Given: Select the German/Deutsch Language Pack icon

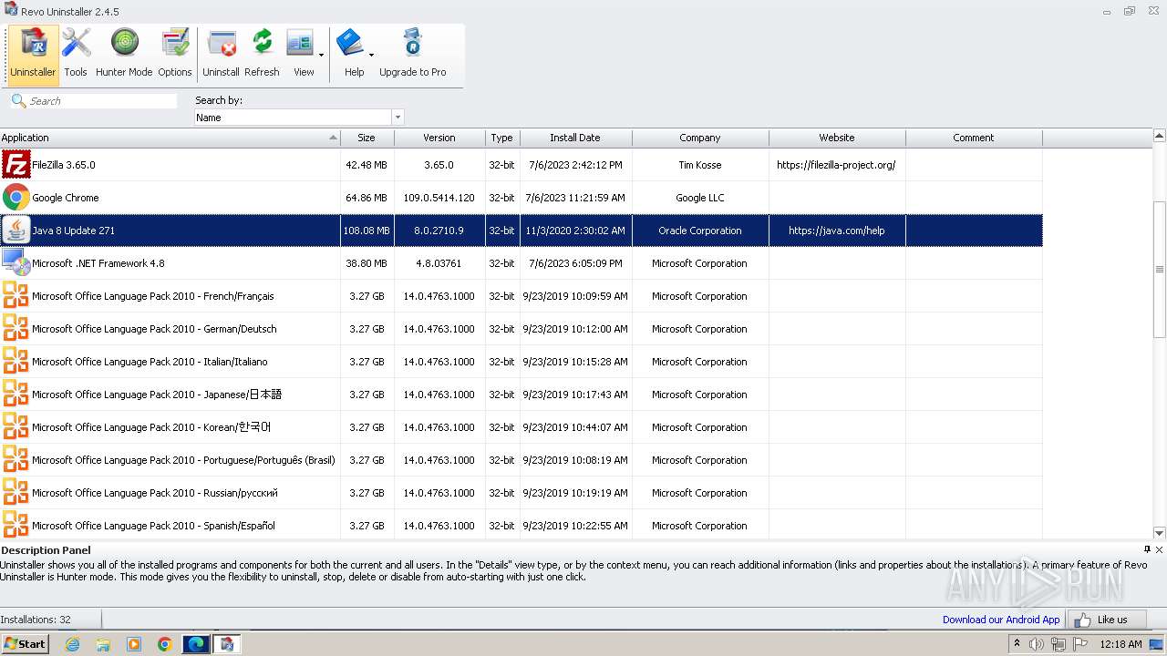Looking at the screenshot, I should [15, 329].
